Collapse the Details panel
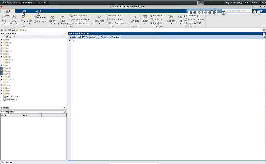 [x=64, y=108]
